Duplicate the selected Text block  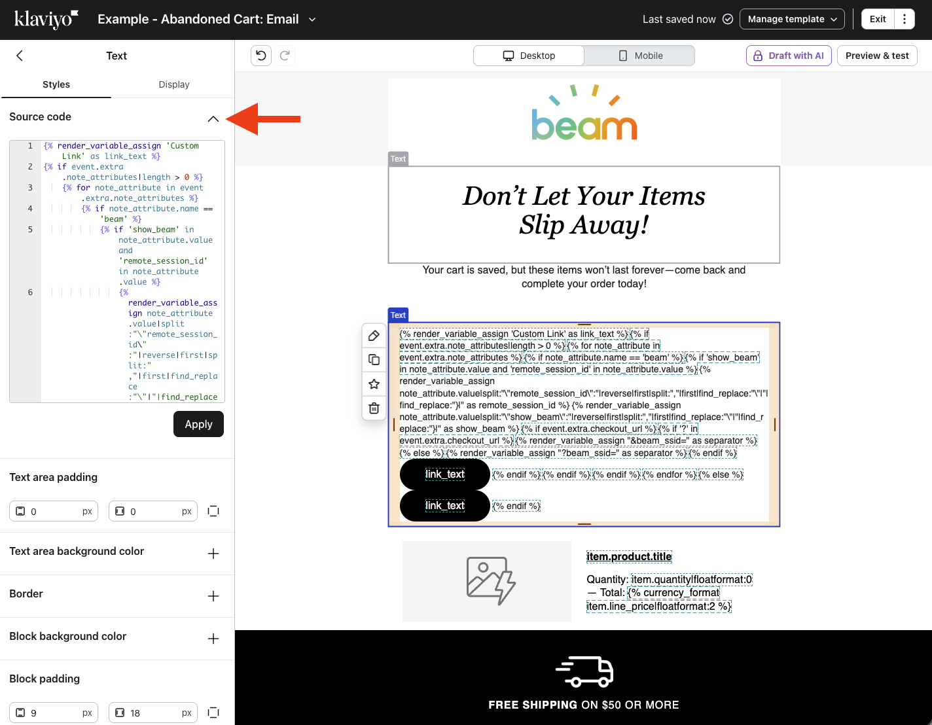tap(374, 360)
